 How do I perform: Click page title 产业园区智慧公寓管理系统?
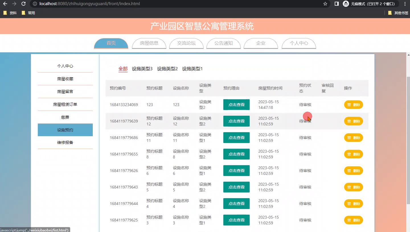(x=202, y=26)
